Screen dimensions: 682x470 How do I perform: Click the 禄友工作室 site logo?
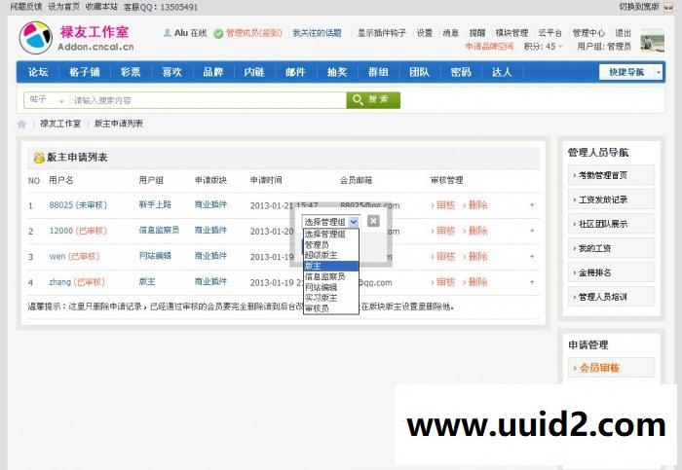77,38
